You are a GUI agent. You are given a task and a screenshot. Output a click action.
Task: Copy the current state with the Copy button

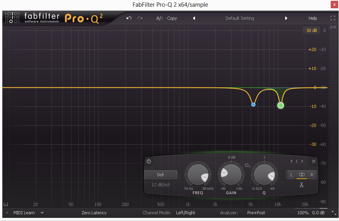(172, 18)
